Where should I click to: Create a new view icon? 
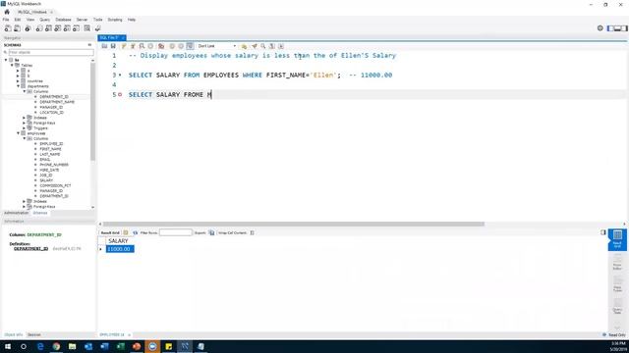58,28
